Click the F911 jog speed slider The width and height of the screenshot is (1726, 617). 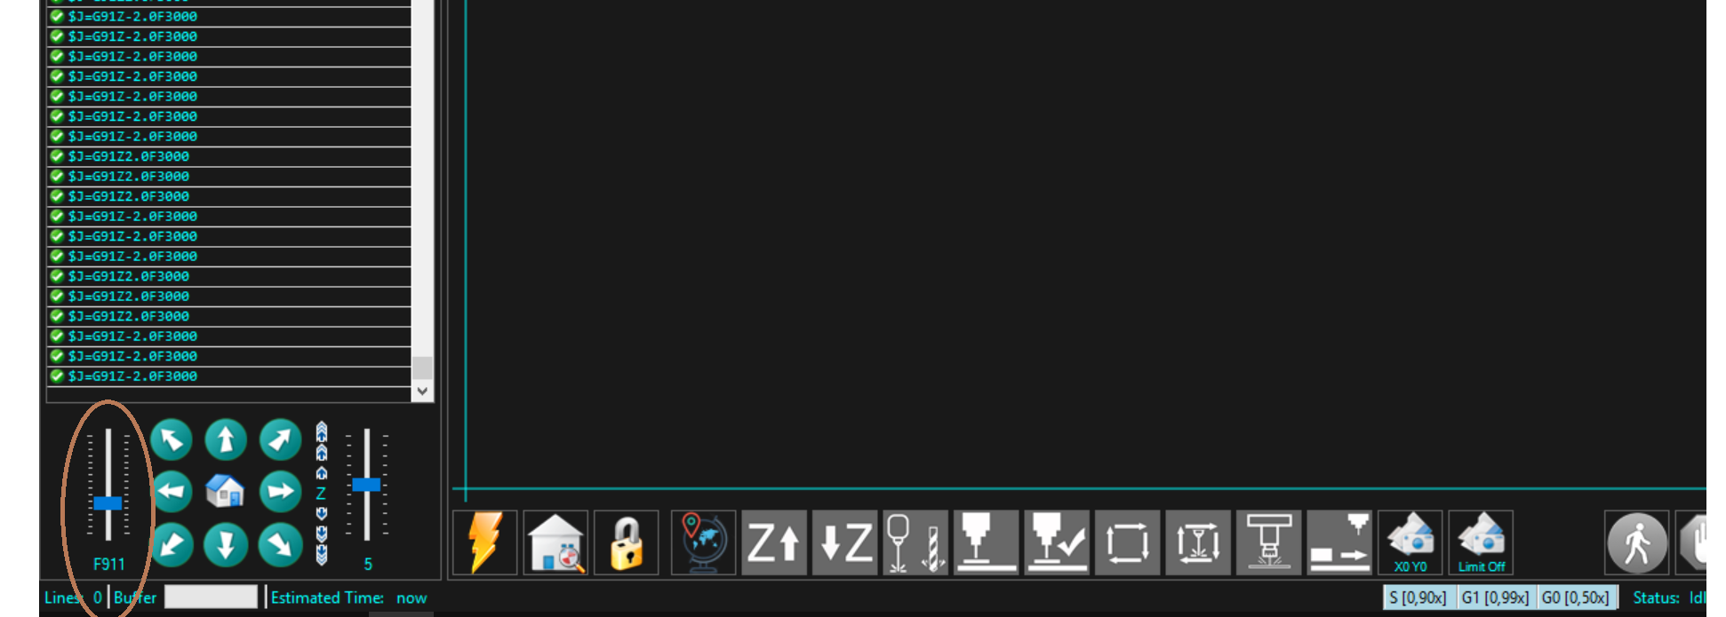pyautogui.click(x=108, y=485)
